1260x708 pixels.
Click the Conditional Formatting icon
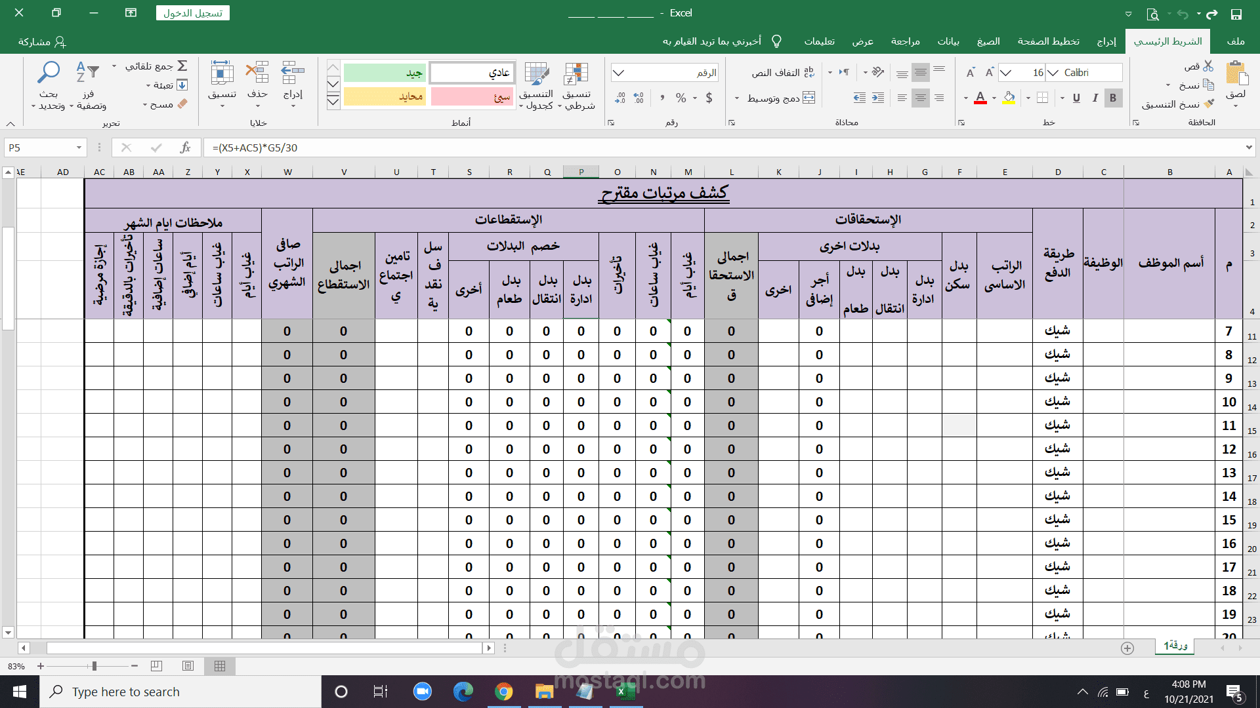(576, 74)
